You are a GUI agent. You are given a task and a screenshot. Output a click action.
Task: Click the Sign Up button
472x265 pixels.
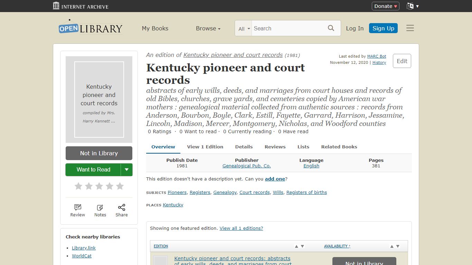(x=383, y=28)
